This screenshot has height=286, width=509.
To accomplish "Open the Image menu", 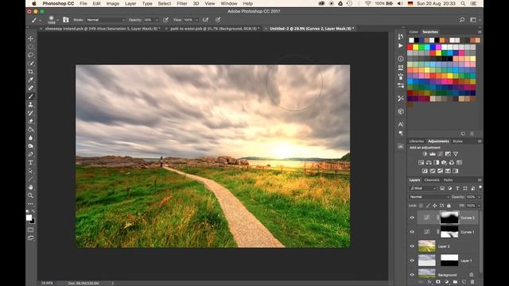I will coord(113,3).
